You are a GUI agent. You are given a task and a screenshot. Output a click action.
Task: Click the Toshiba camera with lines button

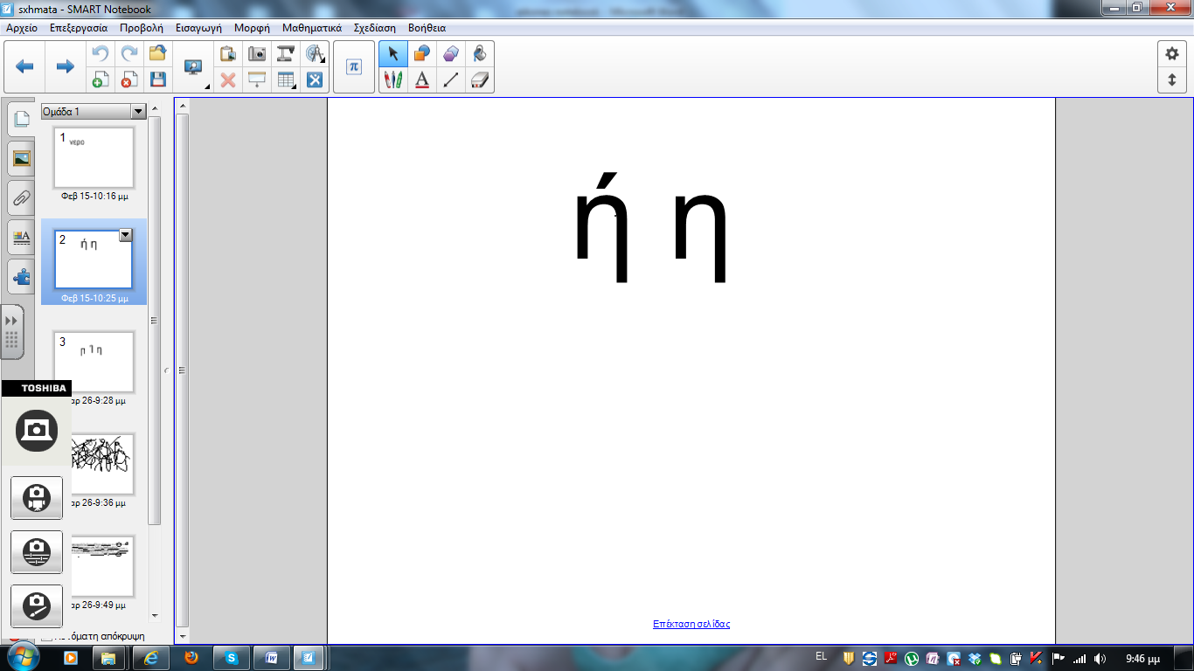pyautogui.click(x=37, y=552)
